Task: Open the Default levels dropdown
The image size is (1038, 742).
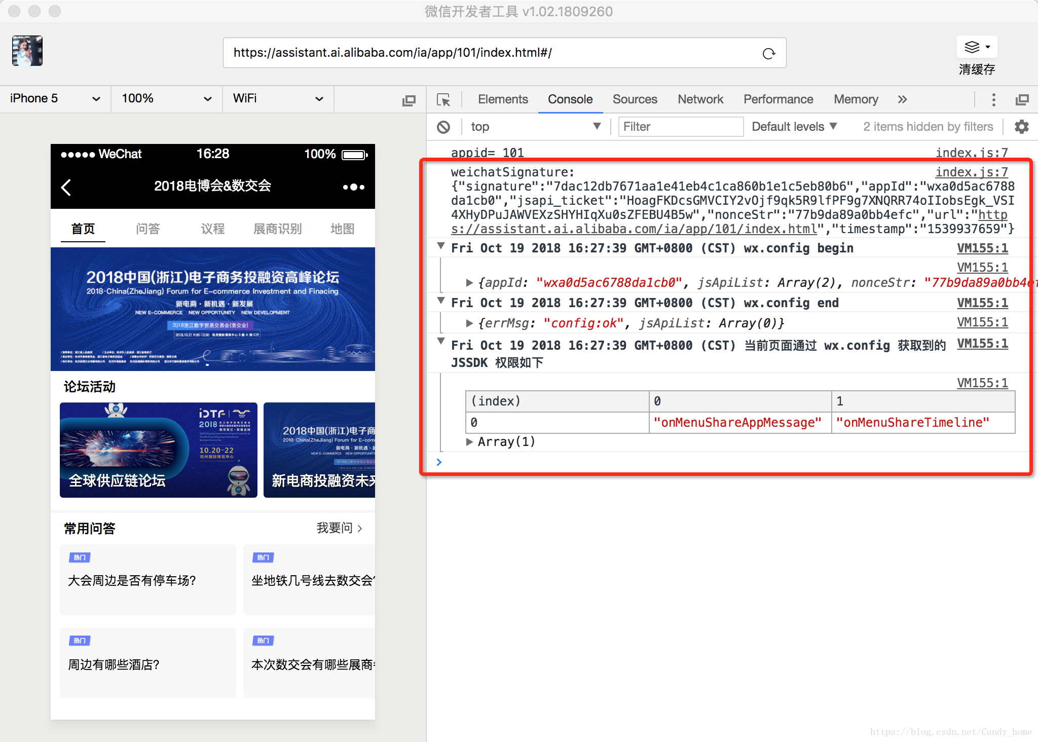Action: (794, 127)
